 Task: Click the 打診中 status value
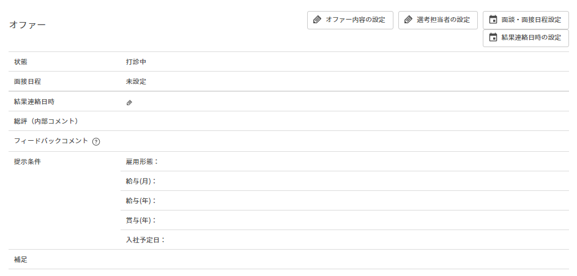(x=136, y=62)
